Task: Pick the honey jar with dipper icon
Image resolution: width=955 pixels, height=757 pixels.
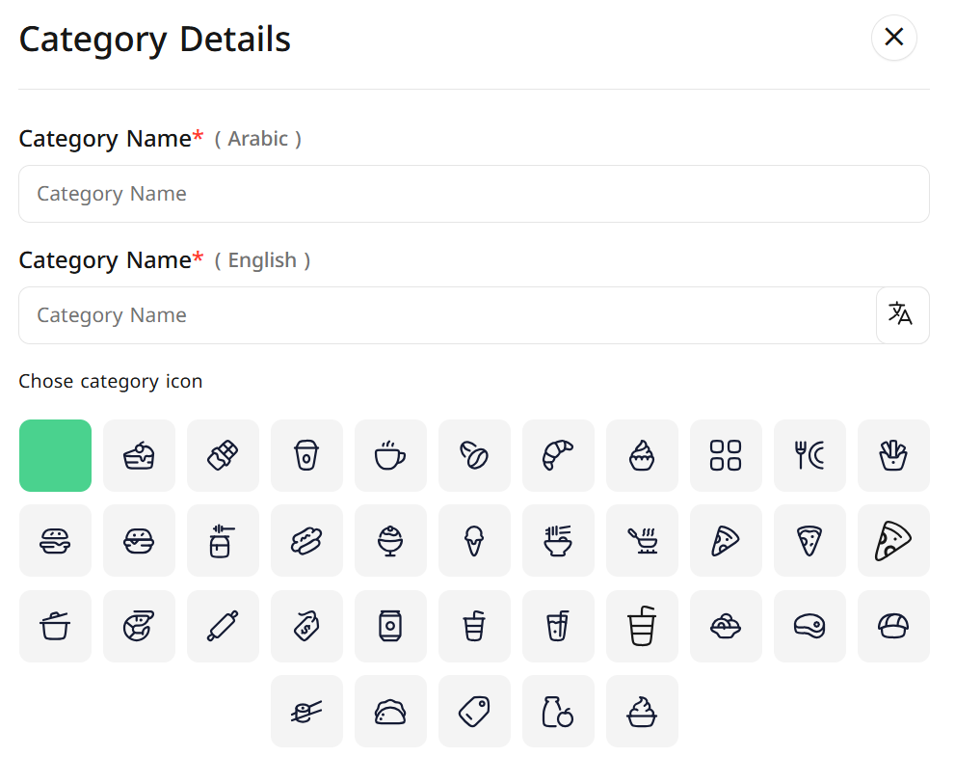Action: [223, 541]
